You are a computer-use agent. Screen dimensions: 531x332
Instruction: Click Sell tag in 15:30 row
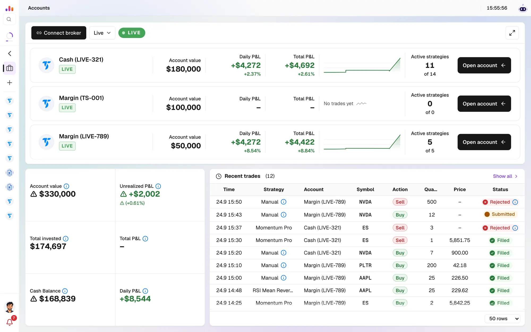point(400,240)
